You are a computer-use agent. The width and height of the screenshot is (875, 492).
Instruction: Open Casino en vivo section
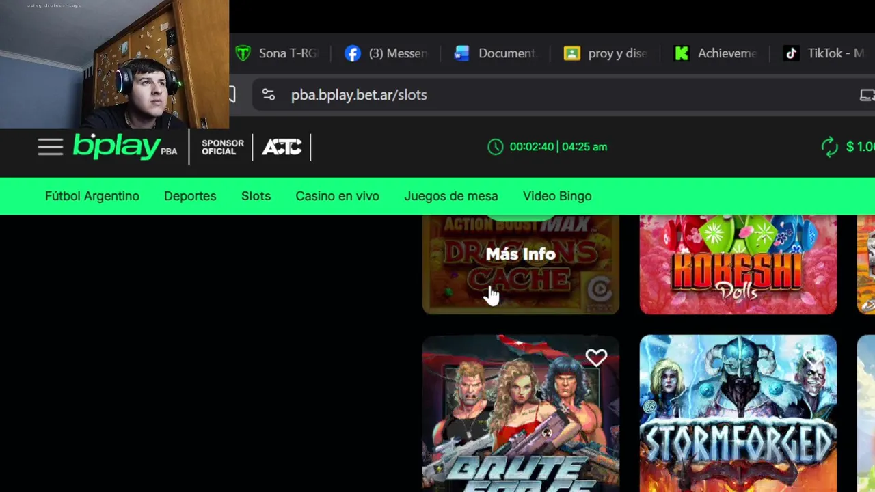coord(337,196)
